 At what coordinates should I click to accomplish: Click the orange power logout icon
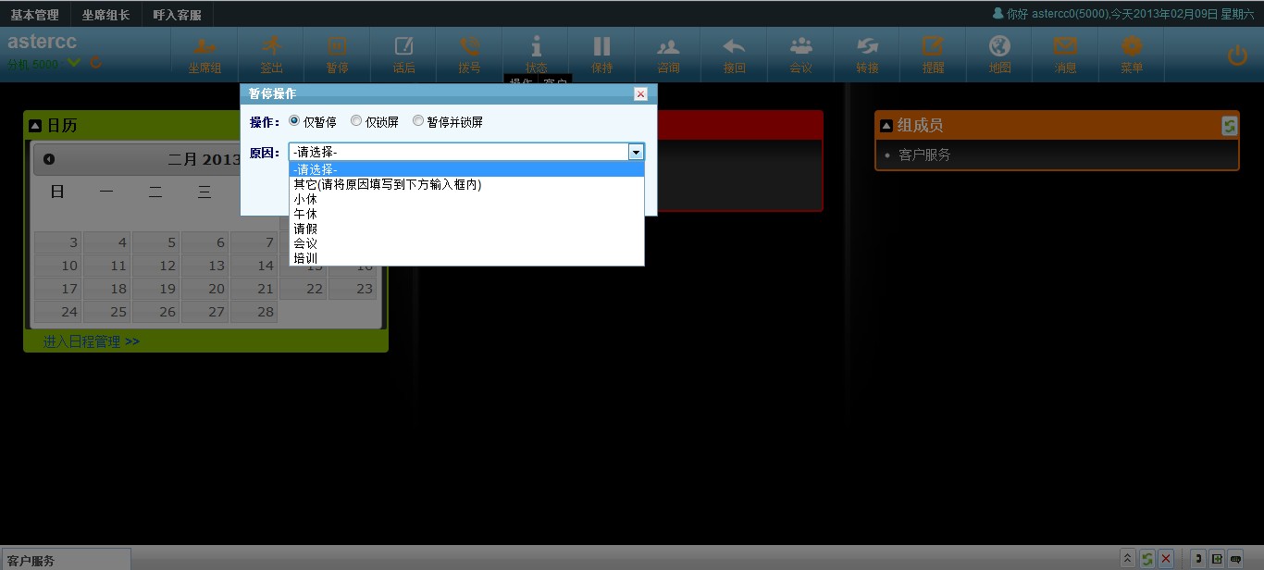coord(1237,56)
